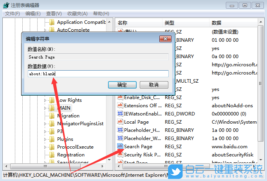This screenshot has width=267, height=181.
Task: Click the 确定 button in dialog
Action: pyautogui.click(x=122, y=85)
